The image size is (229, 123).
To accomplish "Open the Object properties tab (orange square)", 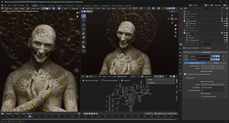I will (180, 70).
